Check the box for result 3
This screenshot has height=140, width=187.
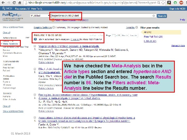[x=35, y=95]
